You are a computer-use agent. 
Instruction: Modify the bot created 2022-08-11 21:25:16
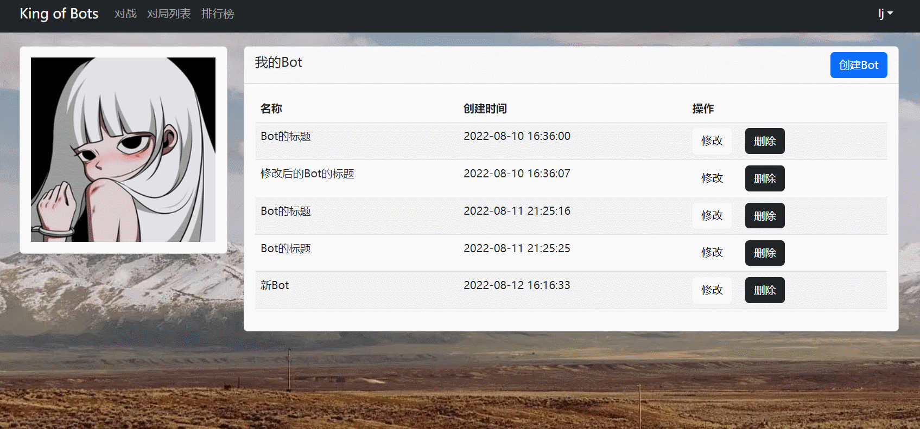pyautogui.click(x=712, y=216)
